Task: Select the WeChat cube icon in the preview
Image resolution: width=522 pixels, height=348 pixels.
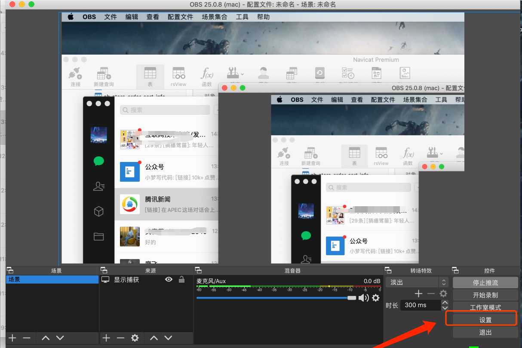Action: [99, 211]
